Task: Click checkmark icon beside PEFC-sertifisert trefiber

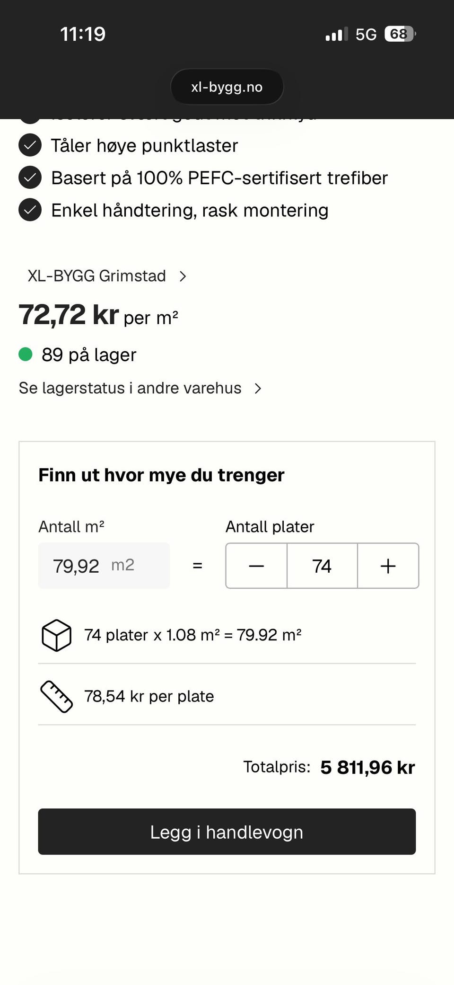Action: click(x=30, y=177)
